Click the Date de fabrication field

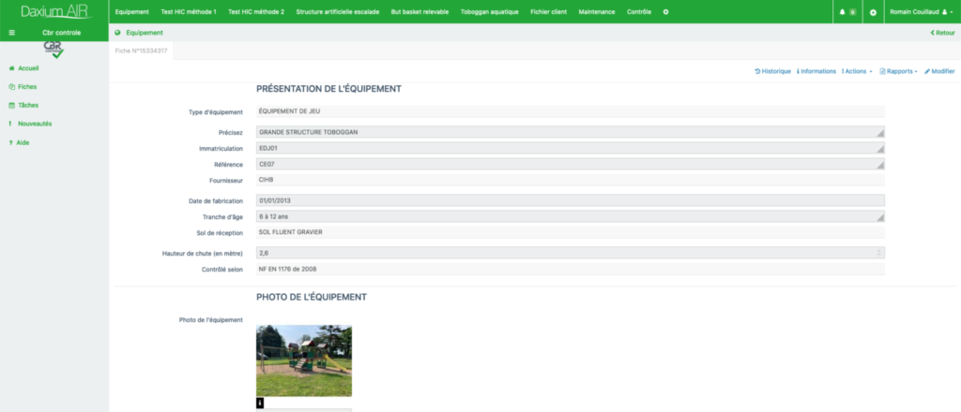tap(570, 200)
